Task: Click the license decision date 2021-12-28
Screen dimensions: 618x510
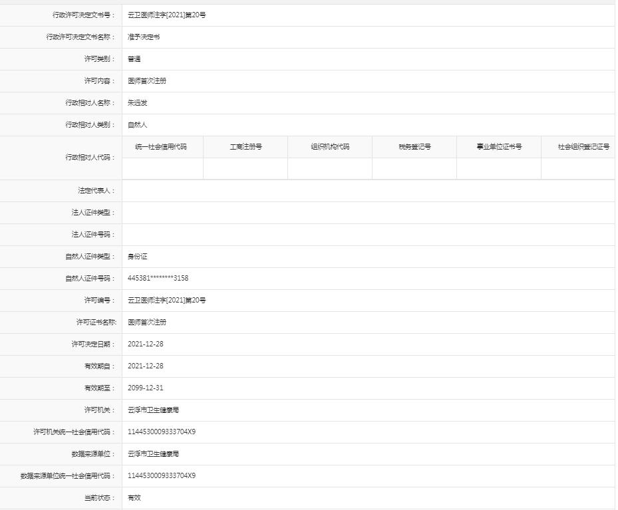Action: (147, 344)
